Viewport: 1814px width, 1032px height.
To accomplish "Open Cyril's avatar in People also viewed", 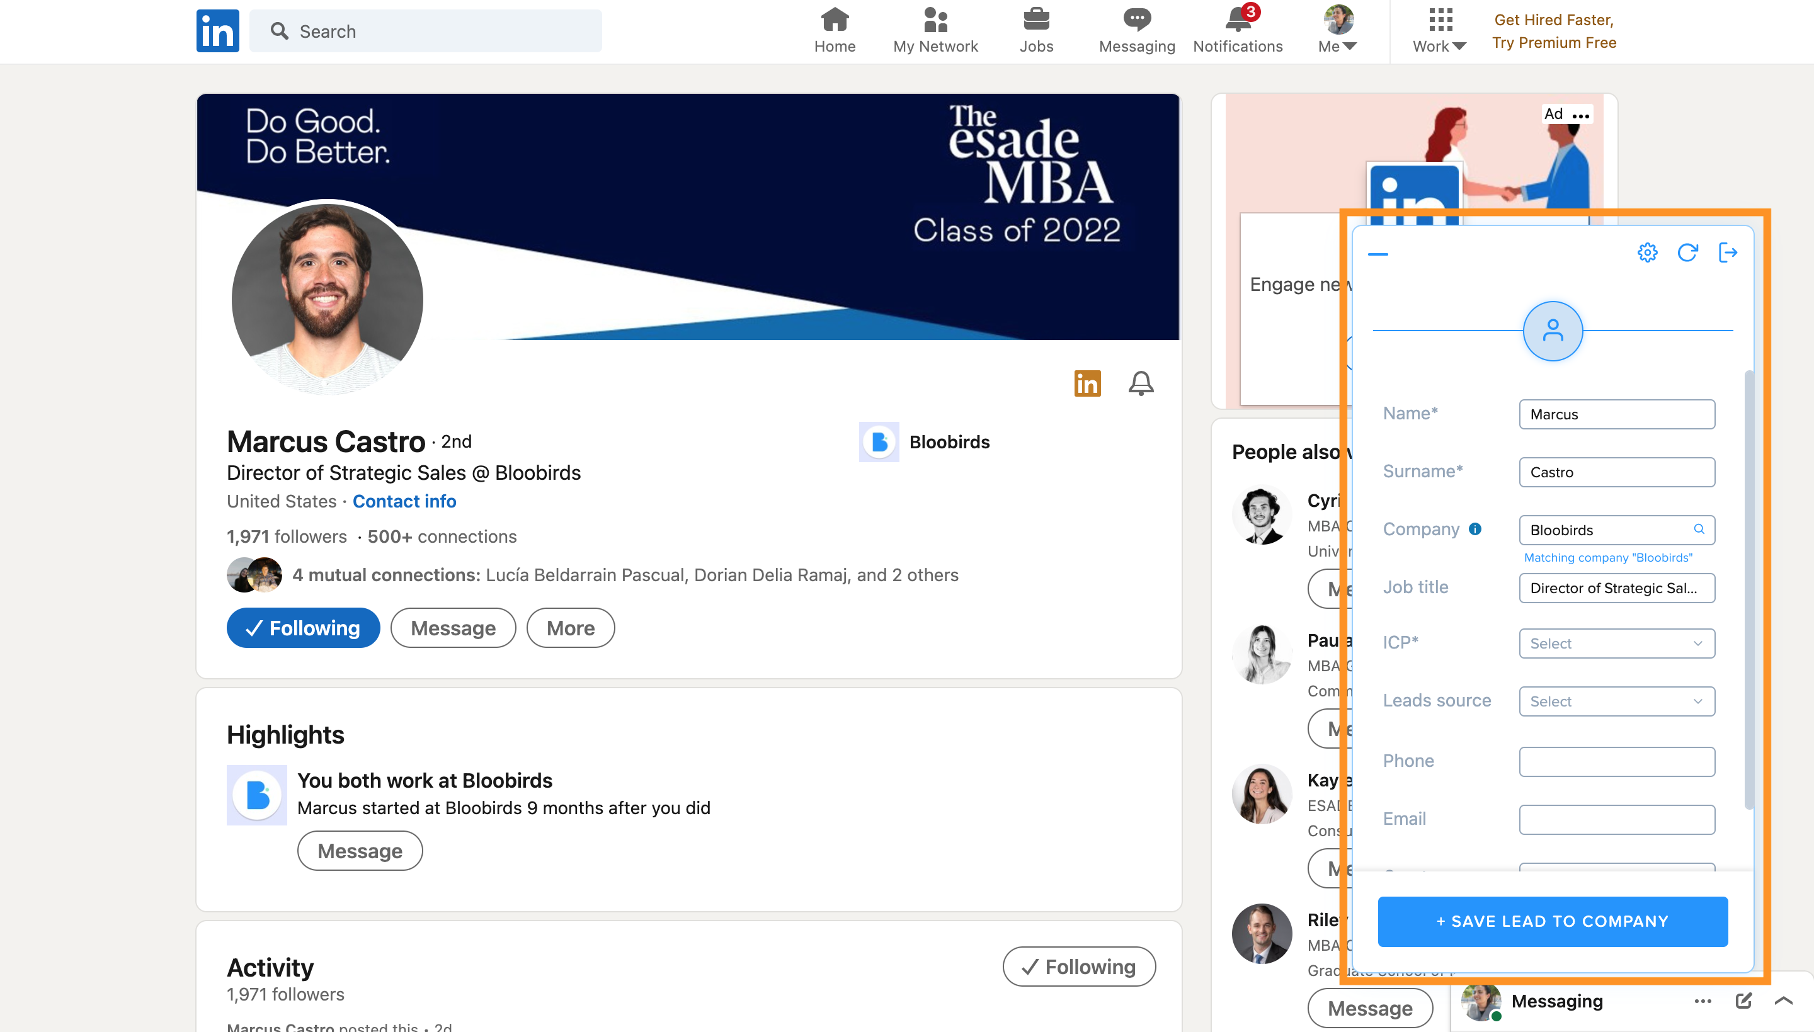I will (x=1261, y=515).
